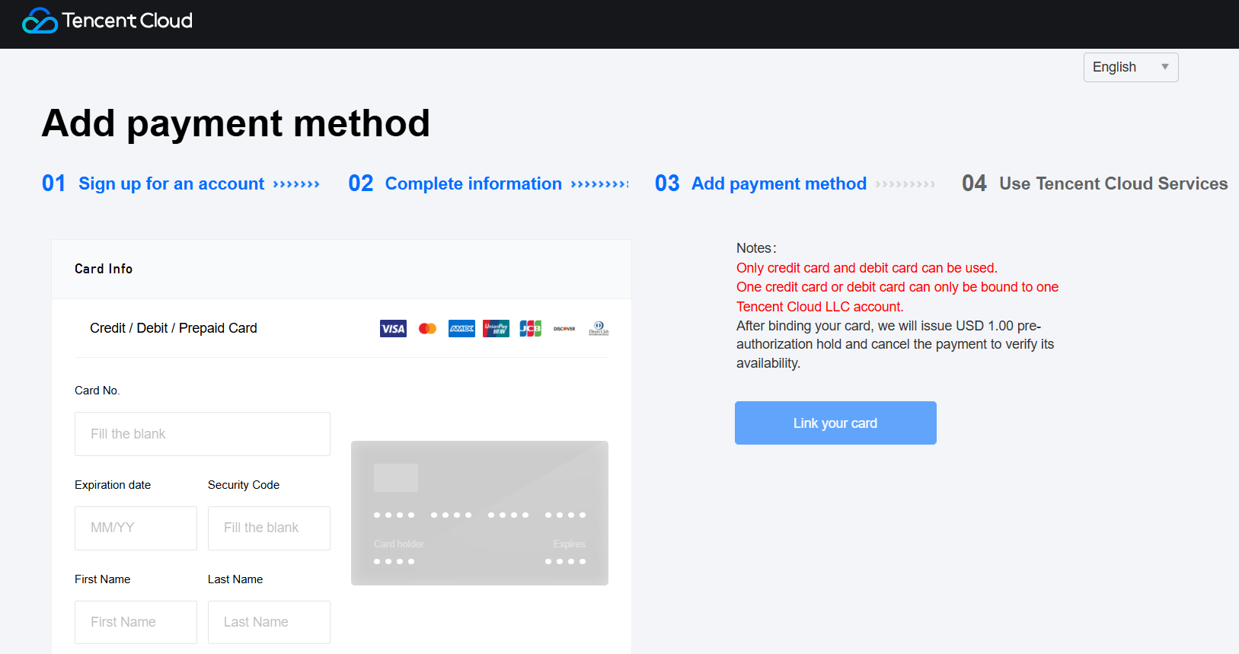Click the gray card preview image
The width and height of the screenshot is (1239, 654).
(480, 513)
